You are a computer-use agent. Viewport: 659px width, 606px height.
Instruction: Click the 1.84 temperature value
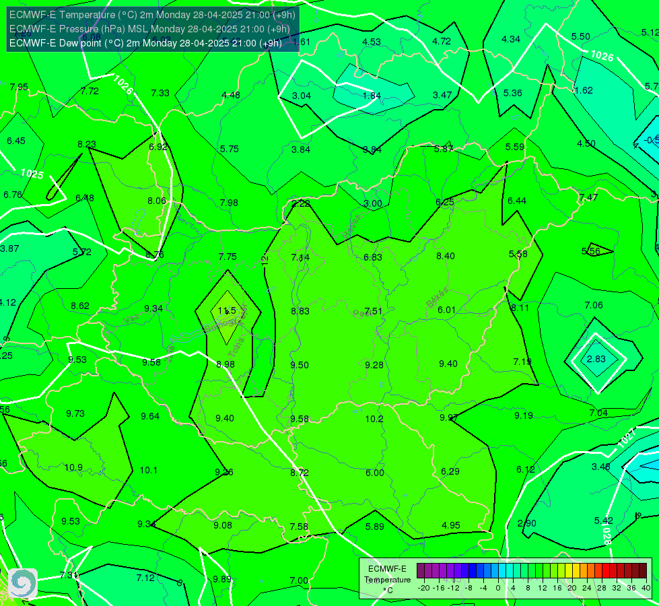click(x=372, y=96)
